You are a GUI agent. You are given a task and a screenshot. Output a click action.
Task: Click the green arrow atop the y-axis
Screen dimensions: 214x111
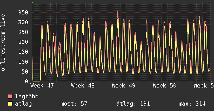coord(32,3)
